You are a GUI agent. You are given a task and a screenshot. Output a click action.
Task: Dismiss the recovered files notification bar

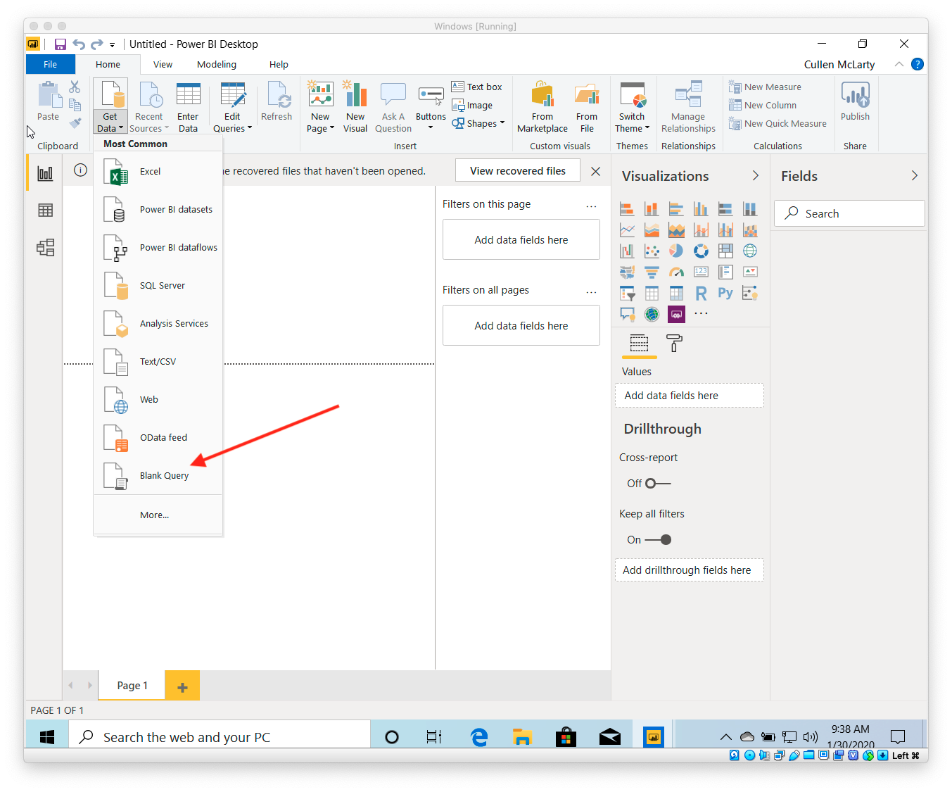(595, 171)
